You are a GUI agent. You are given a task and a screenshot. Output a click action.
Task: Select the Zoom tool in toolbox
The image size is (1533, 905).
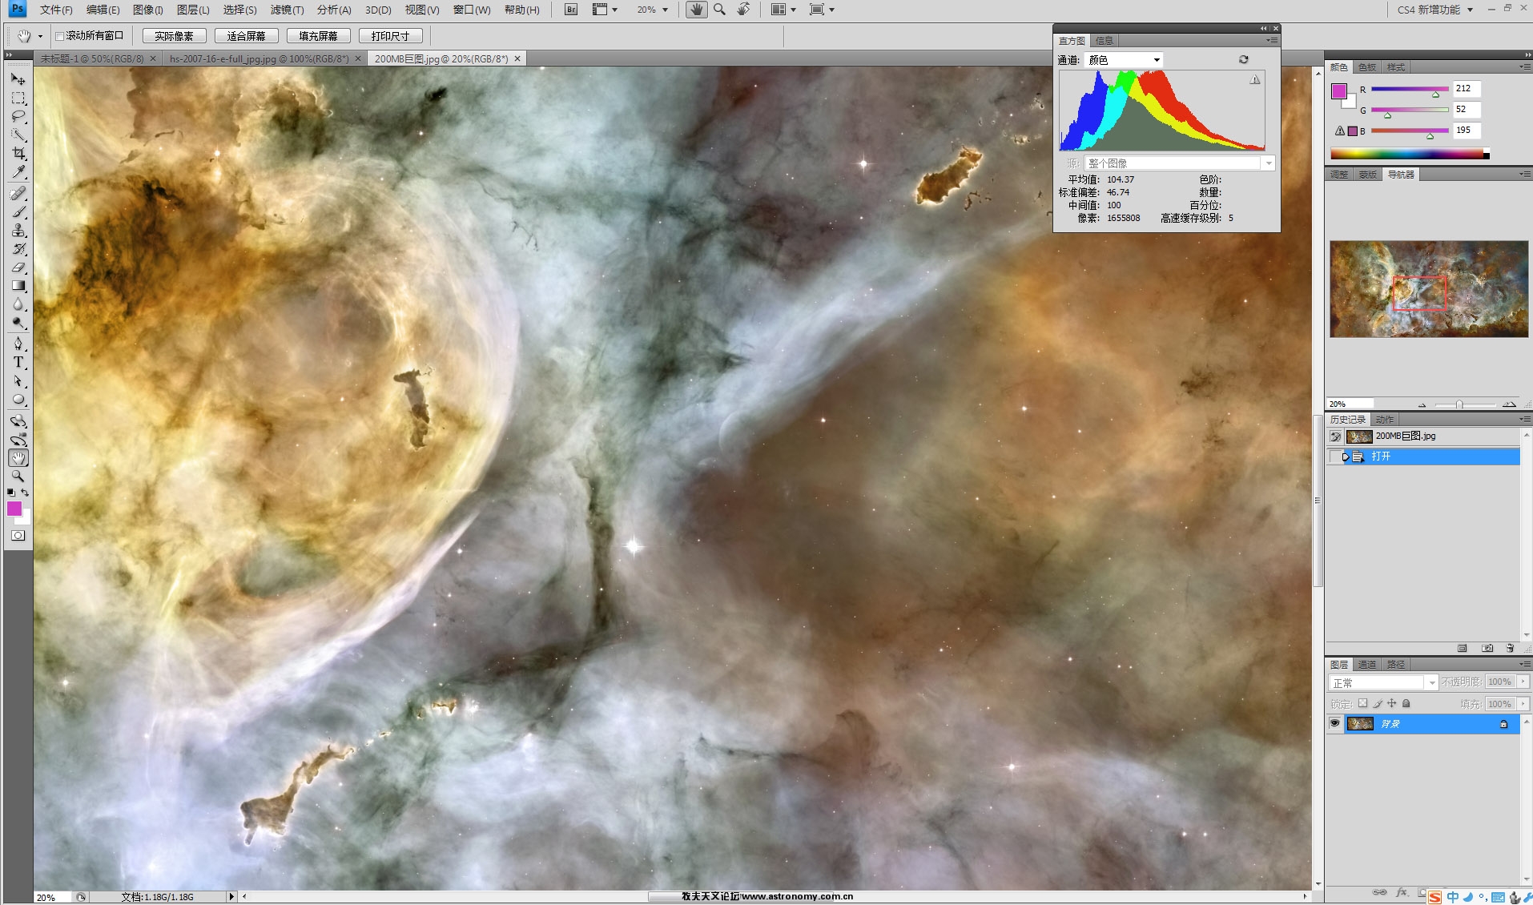[18, 477]
